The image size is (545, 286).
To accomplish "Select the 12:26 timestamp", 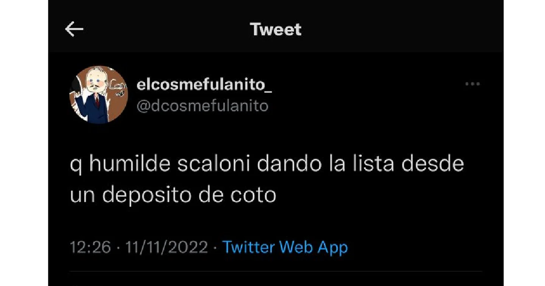I will coord(91,248).
